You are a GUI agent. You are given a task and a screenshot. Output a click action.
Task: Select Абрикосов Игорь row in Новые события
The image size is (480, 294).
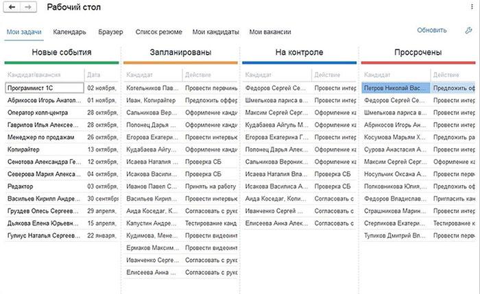[62, 100]
